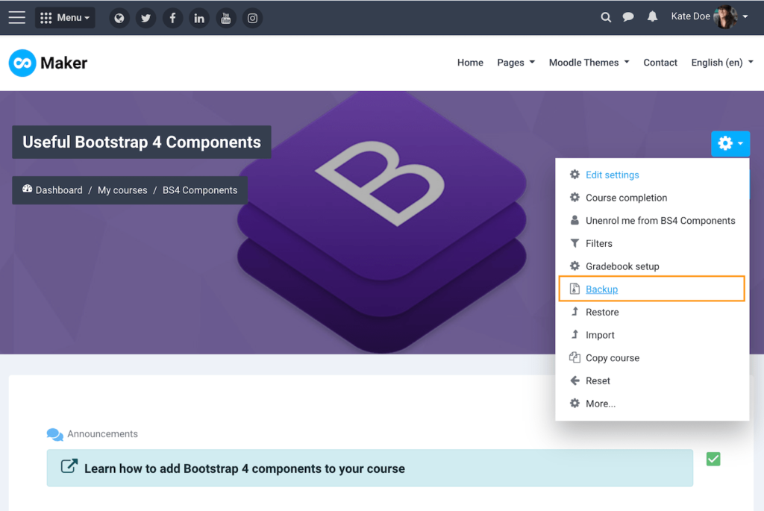Open the Contact navigation link

coord(660,63)
